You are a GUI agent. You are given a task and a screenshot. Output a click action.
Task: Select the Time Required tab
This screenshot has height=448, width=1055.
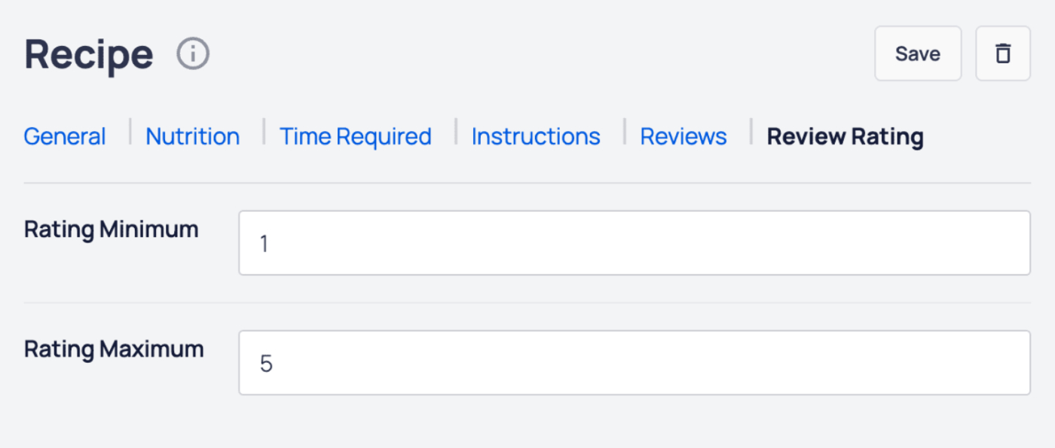pyautogui.click(x=355, y=136)
